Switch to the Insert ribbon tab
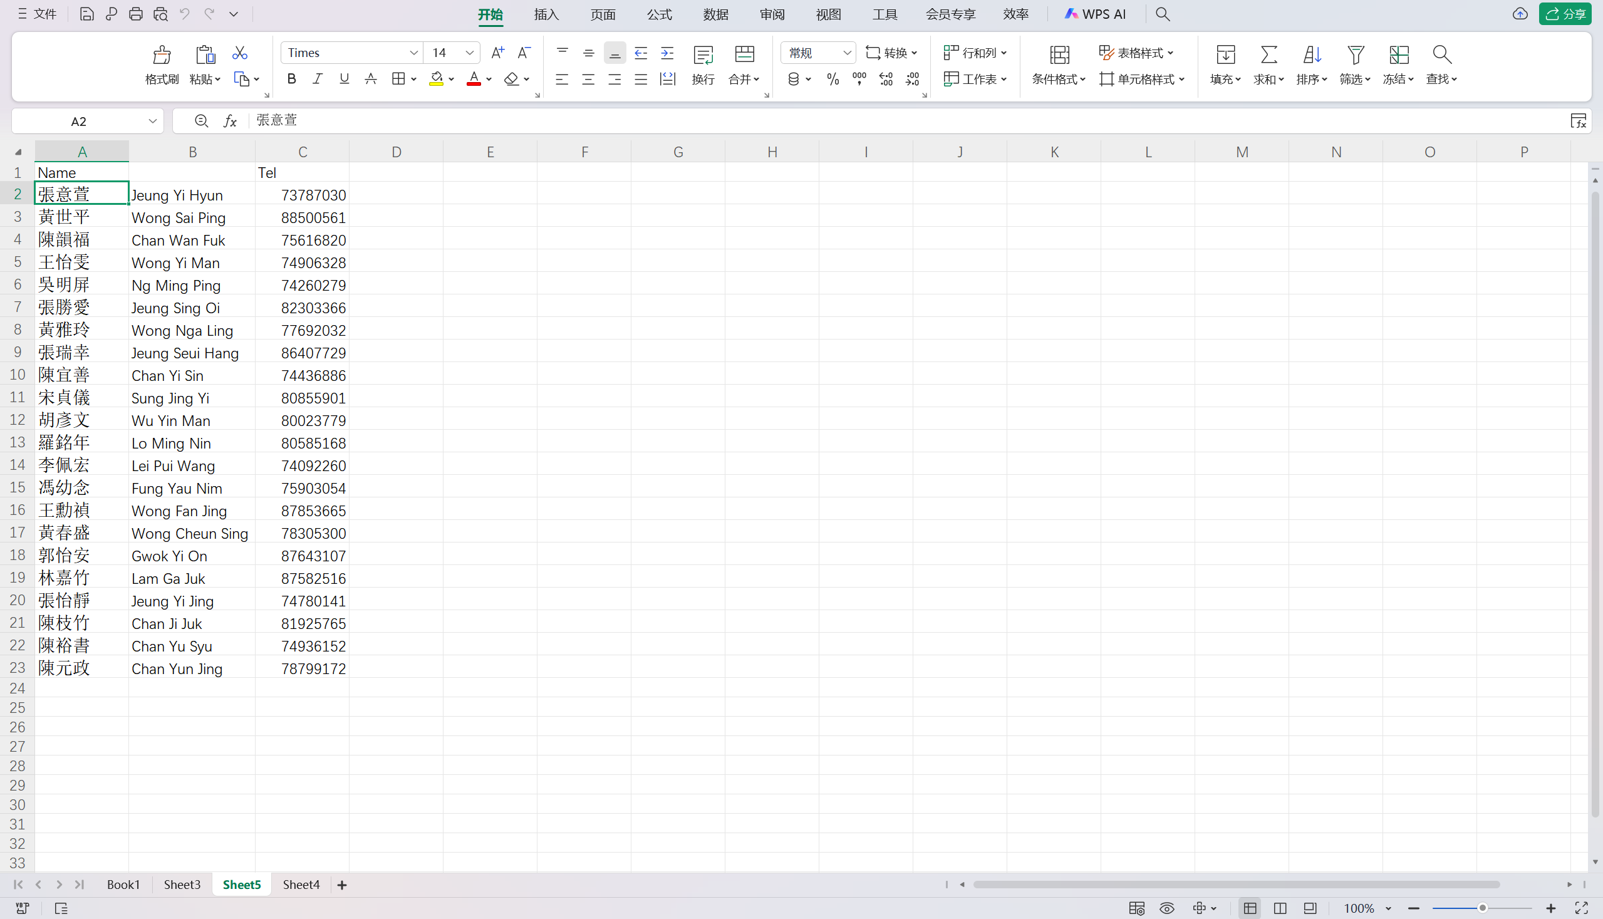The height and width of the screenshot is (919, 1603). (x=546, y=14)
